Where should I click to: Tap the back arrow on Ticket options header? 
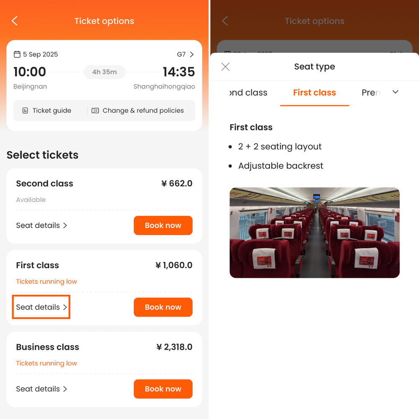[14, 21]
